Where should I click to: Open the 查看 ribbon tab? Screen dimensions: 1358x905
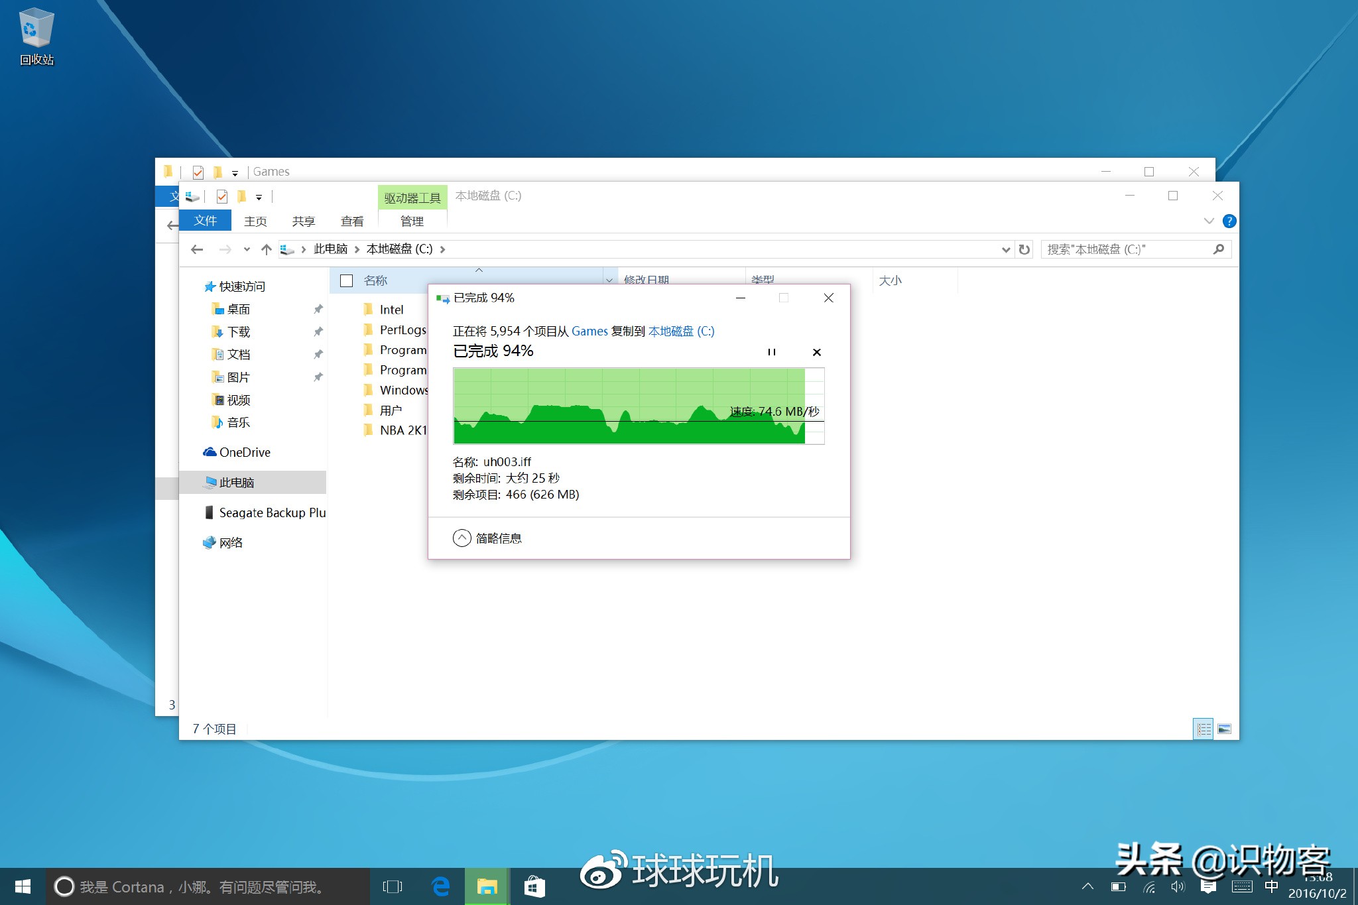click(352, 221)
